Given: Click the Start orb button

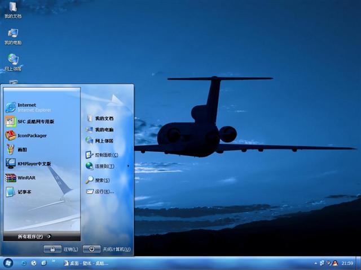Looking at the screenshot, I should pyautogui.click(x=8, y=263).
